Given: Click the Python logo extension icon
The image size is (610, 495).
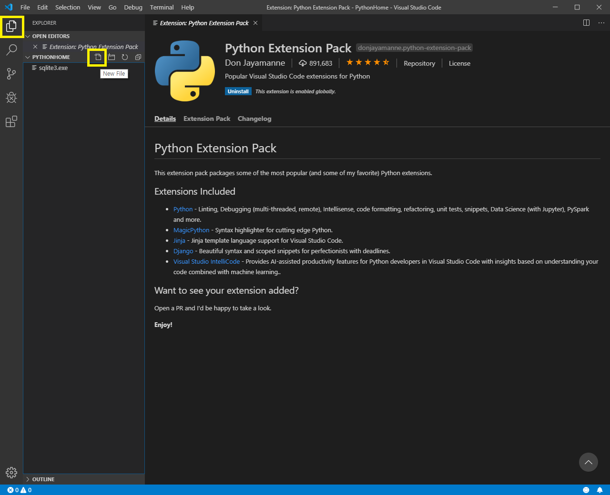Looking at the screenshot, I should pos(185,71).
